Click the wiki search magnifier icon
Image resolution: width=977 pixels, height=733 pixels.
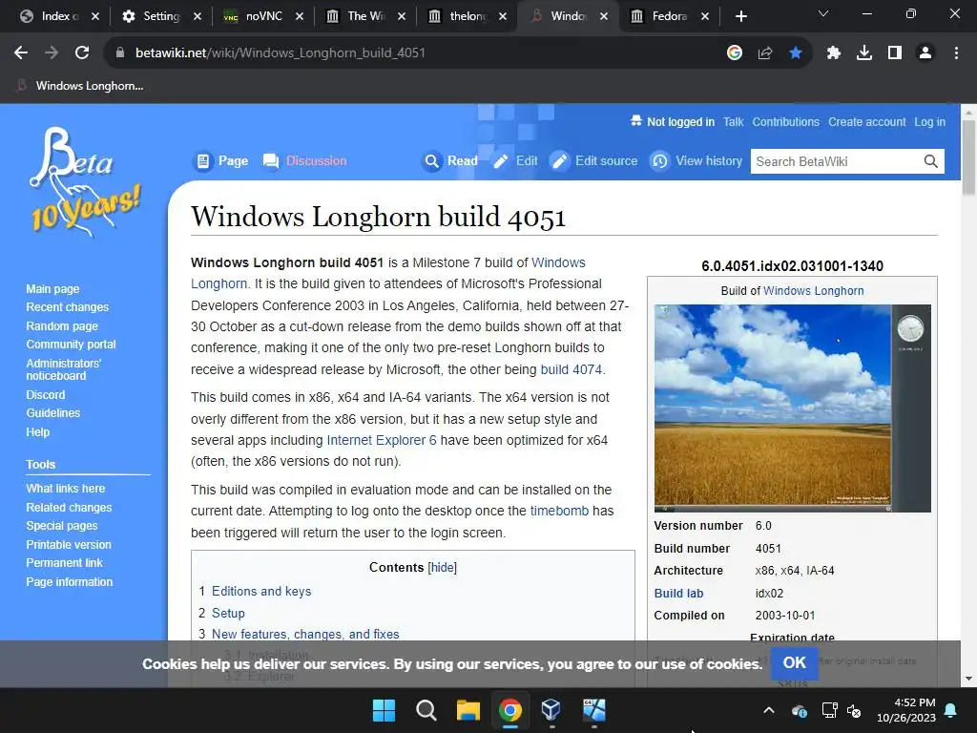click(931, 161)
